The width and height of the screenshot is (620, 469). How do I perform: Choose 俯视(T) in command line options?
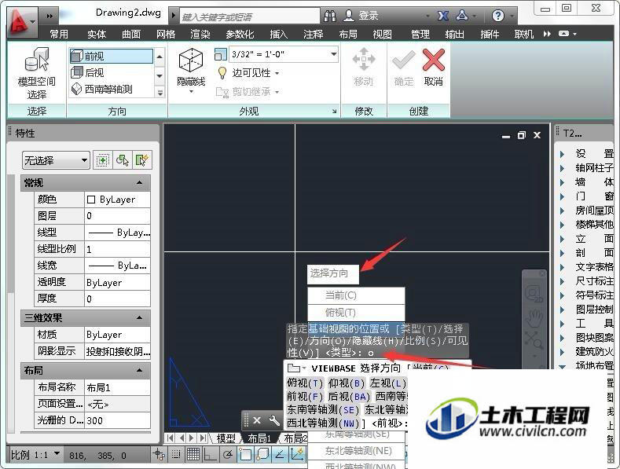tap(304, 383)
